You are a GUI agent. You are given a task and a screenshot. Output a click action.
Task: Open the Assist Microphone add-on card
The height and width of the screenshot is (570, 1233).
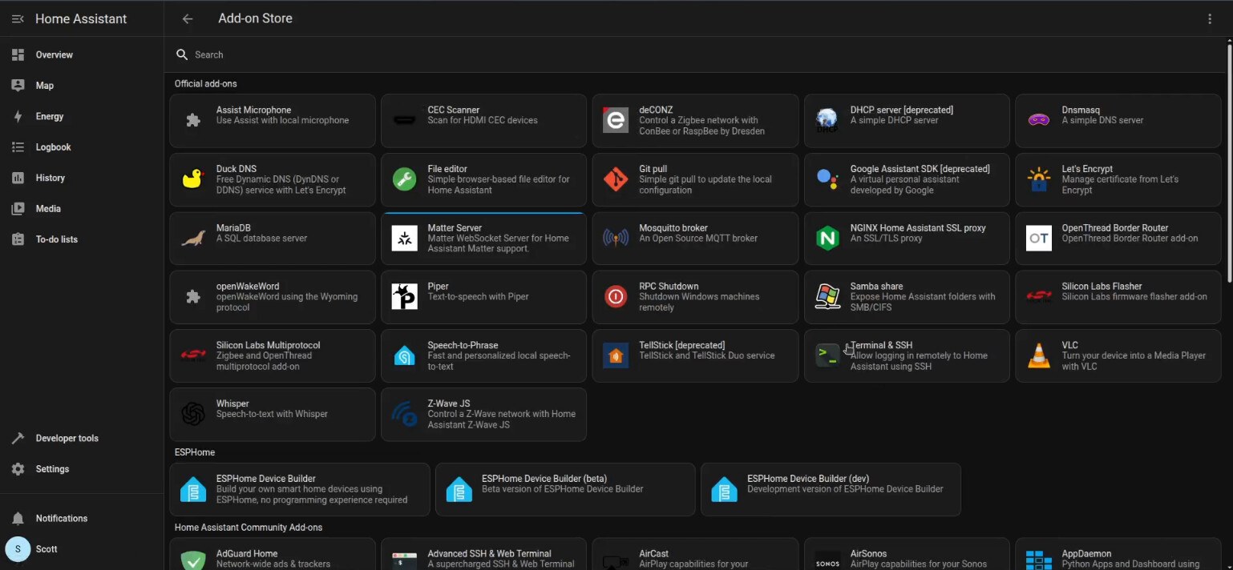273,121
